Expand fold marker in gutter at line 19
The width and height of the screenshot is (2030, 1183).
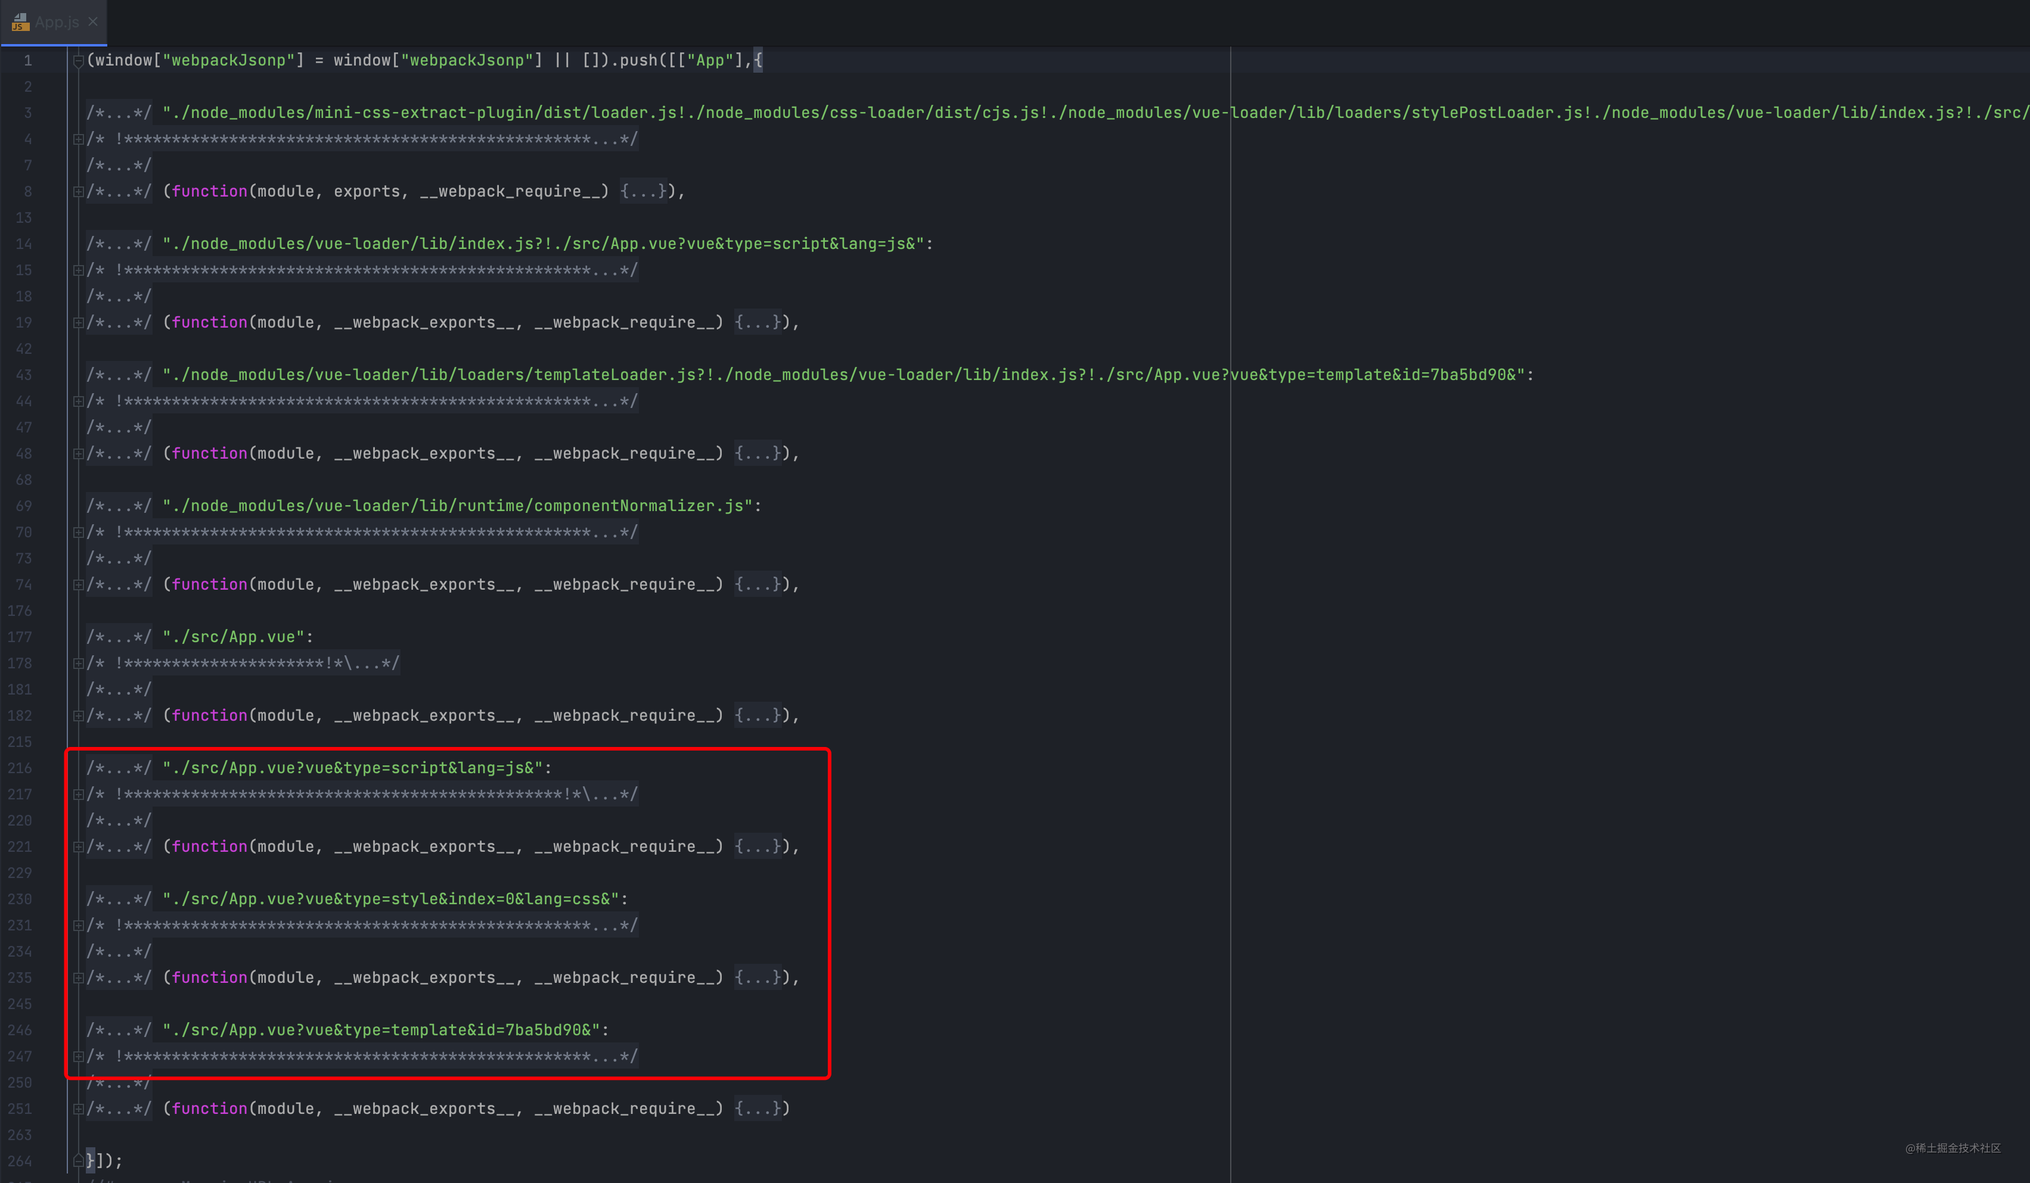click(x=78, y=323)
